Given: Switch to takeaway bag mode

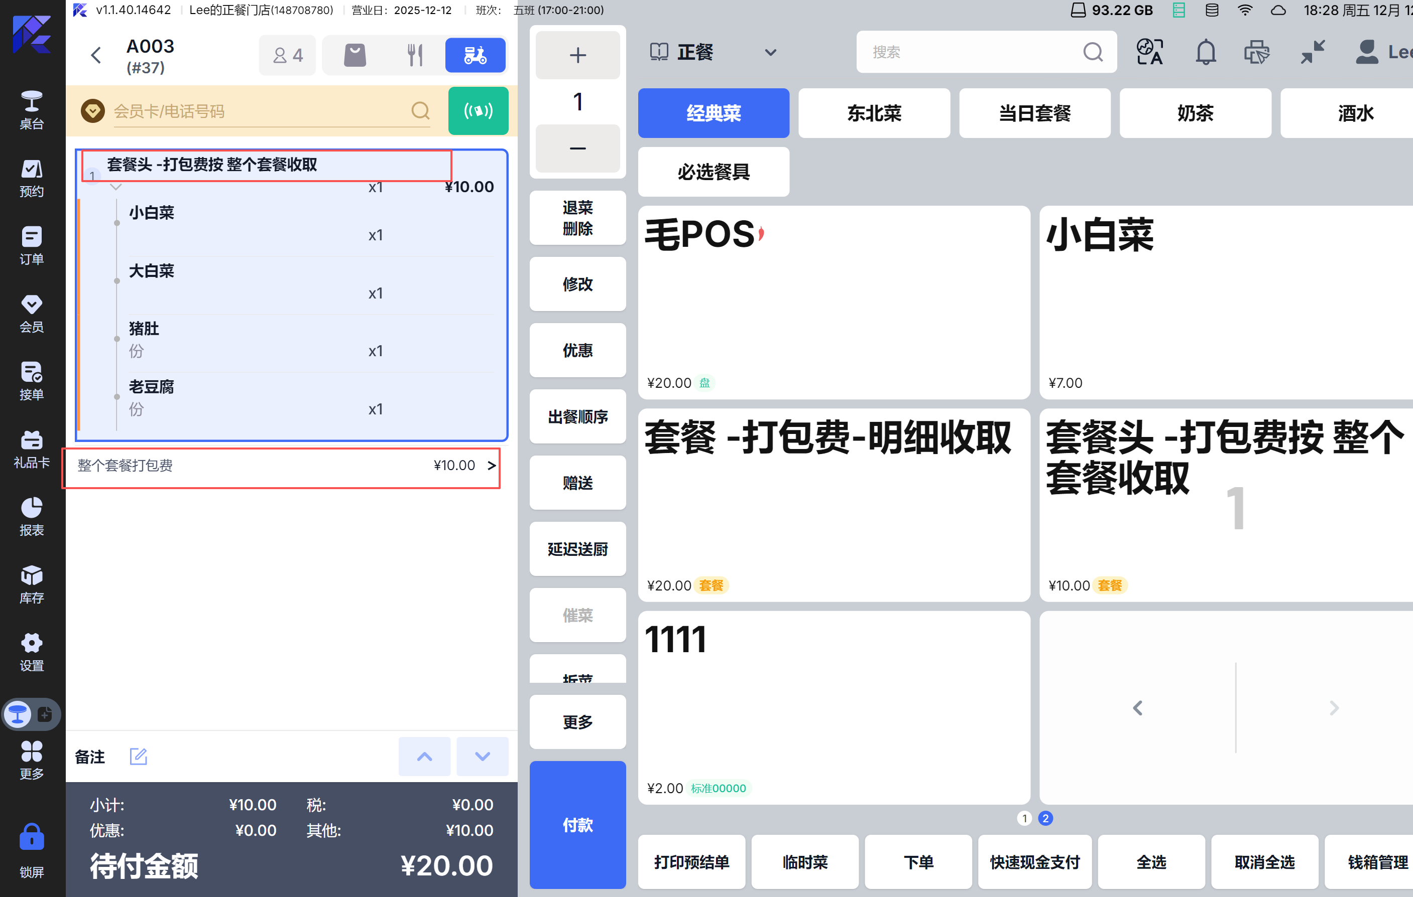Looking at the screenshot, I should [355, 55].
